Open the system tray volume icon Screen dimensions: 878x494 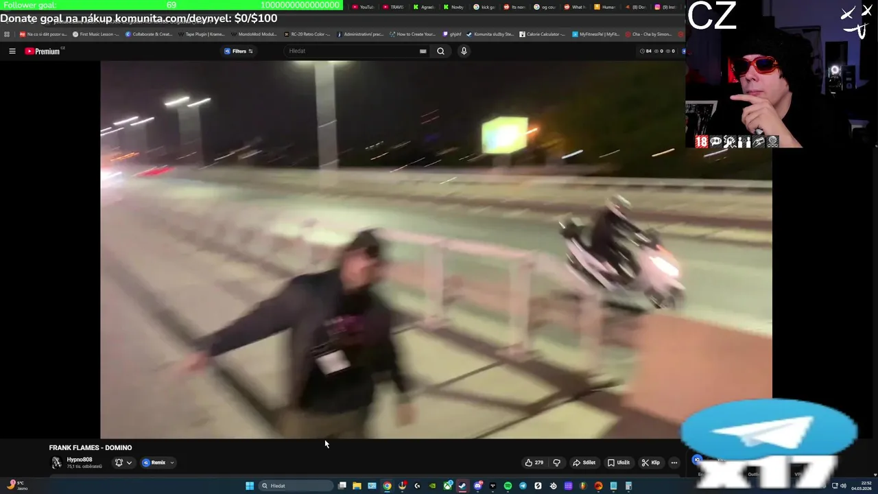(x=843, y=486)
